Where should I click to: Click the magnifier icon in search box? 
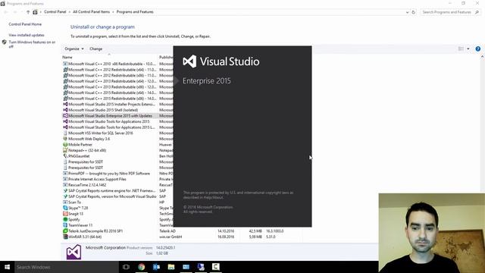[x=477, y=12]
